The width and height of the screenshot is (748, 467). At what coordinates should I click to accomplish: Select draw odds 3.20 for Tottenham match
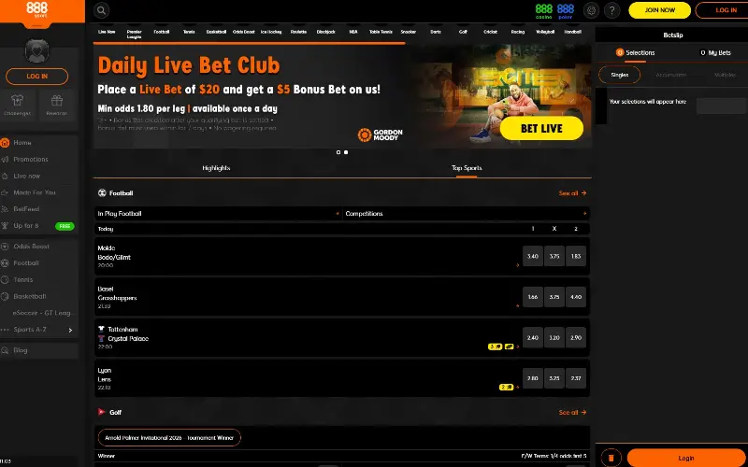tap(554, 338)
